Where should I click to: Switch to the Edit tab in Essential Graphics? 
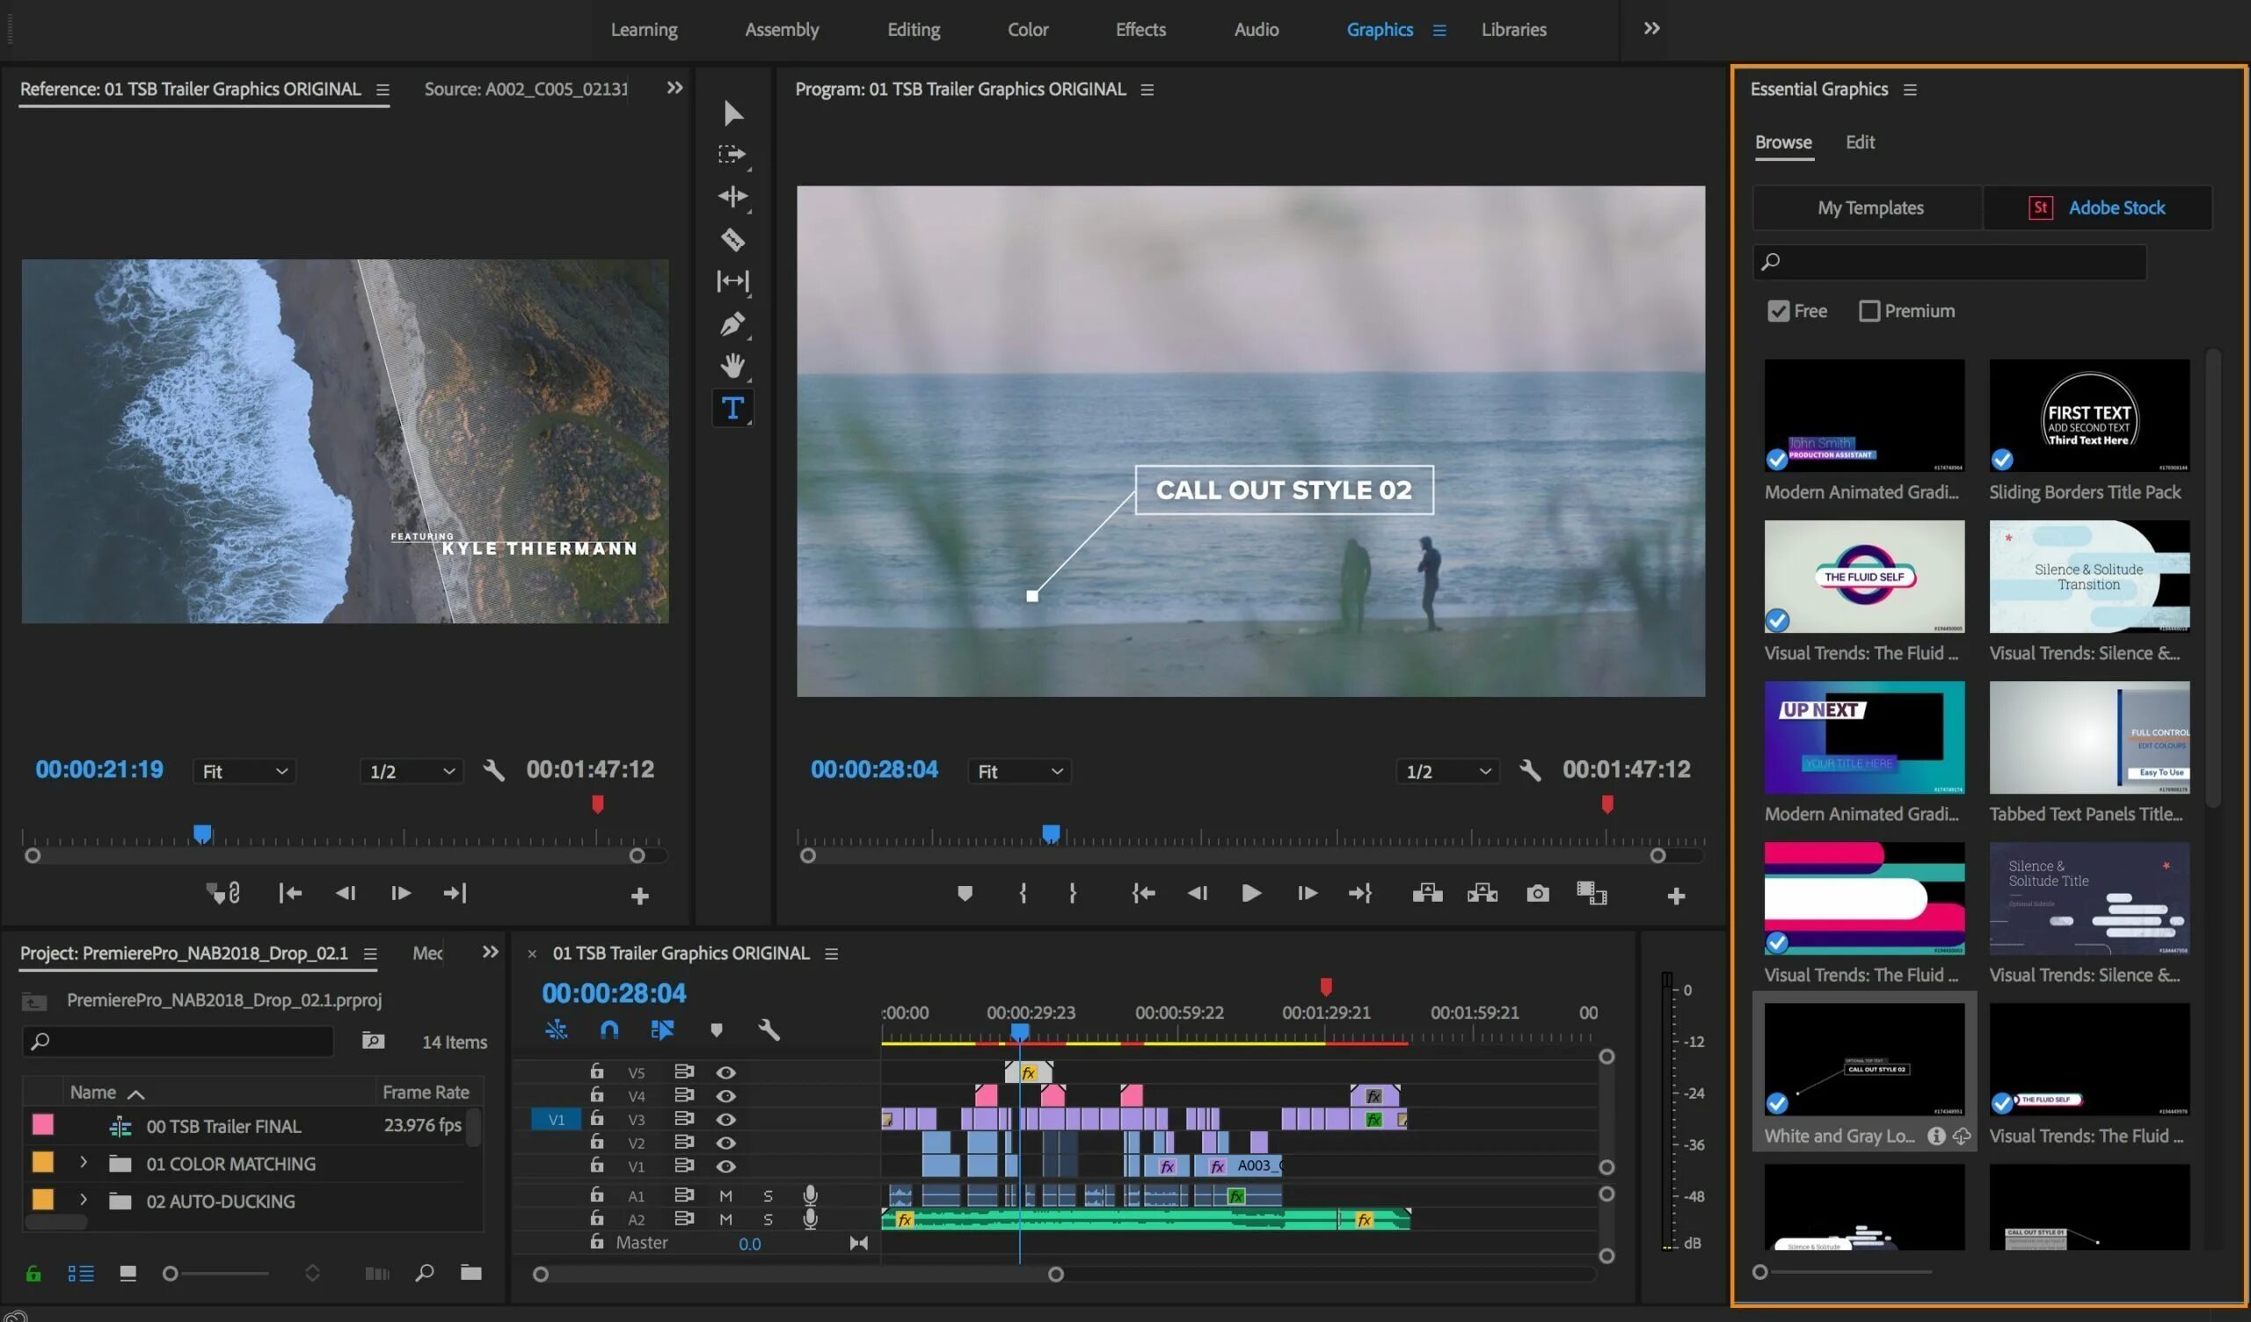1859,143
